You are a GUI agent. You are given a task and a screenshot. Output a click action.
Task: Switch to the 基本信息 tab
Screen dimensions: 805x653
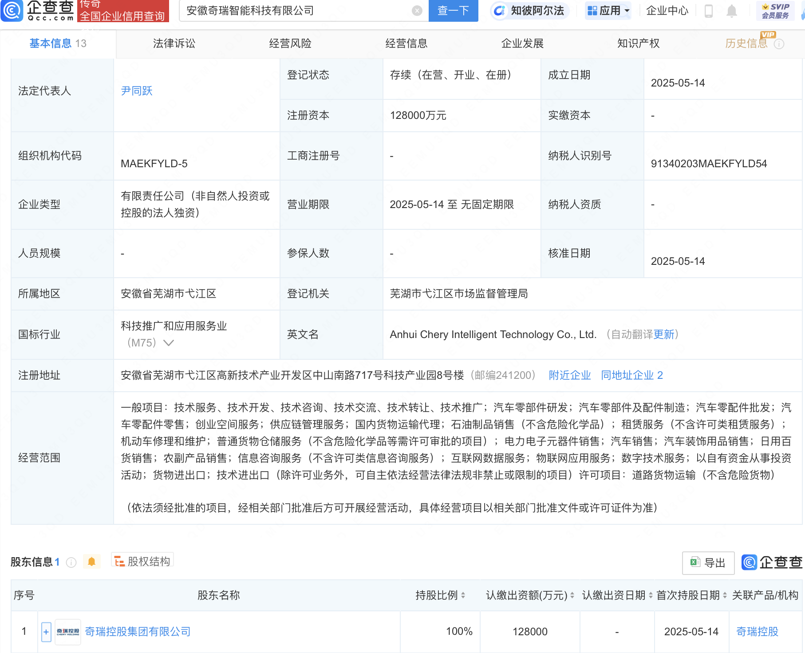[58, 43]
